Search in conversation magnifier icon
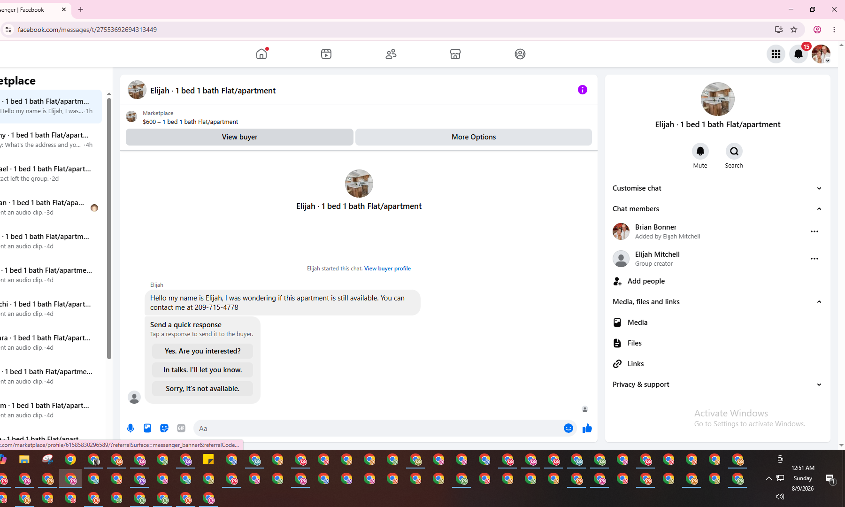 [x=734, y=151]
